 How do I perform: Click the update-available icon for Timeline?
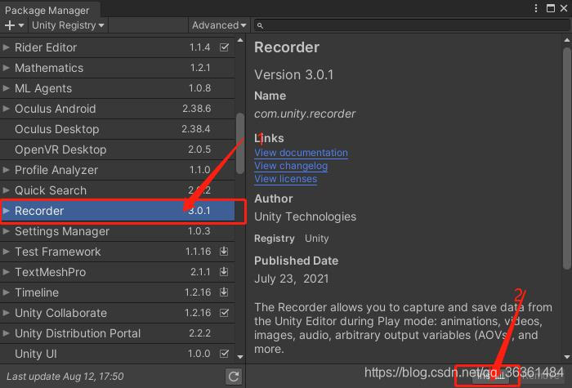[224, 292]
